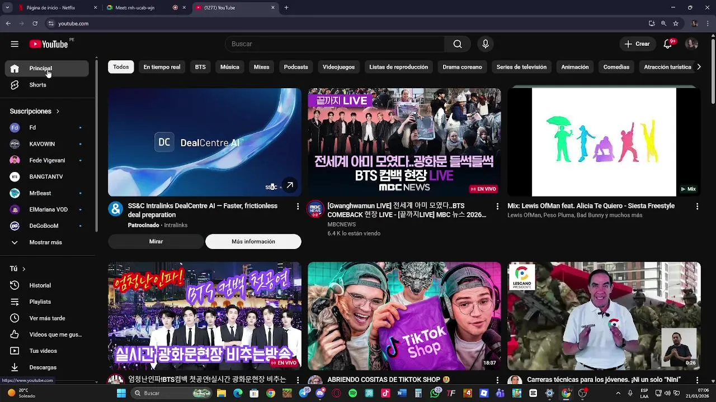Open Playlists in the sidebar
This screenshot has width=716, height=402.
(47, 301)
